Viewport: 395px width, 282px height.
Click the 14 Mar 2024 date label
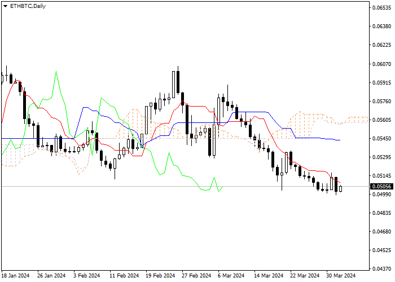269,276
